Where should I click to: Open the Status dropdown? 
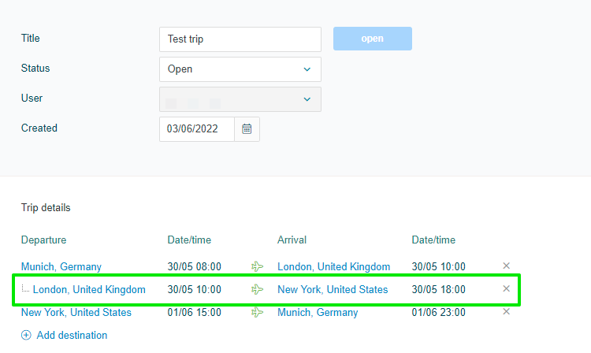240,69
